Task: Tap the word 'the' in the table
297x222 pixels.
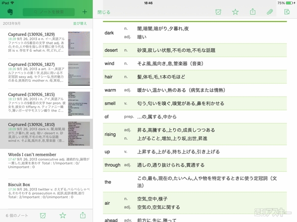Action: coord(108,182)
